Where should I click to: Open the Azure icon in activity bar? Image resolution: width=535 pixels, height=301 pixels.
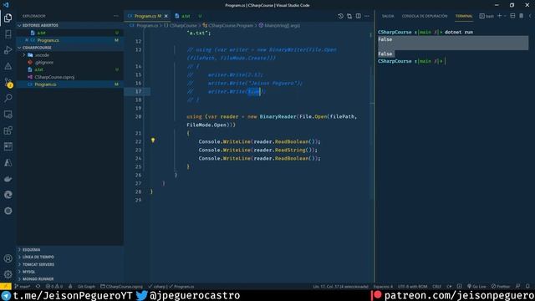(x=8, y=163)
